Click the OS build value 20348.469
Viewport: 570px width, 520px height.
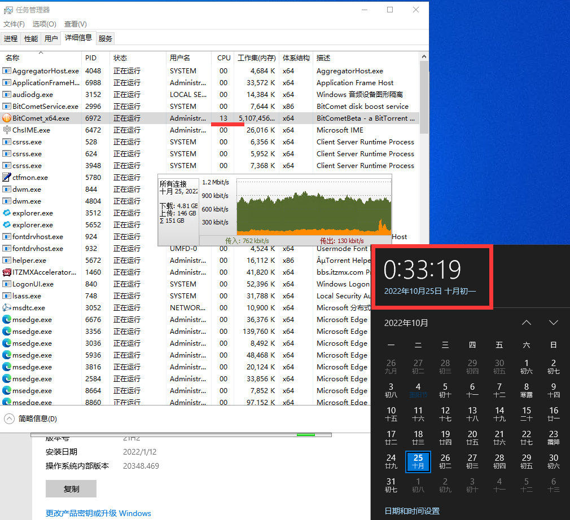[x=141, y=466]
